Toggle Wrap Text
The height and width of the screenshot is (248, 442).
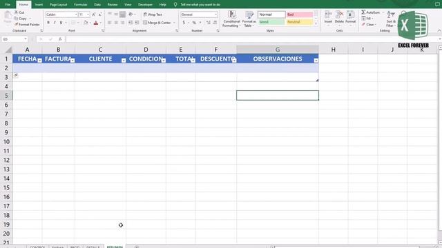[x=153, y=14]
